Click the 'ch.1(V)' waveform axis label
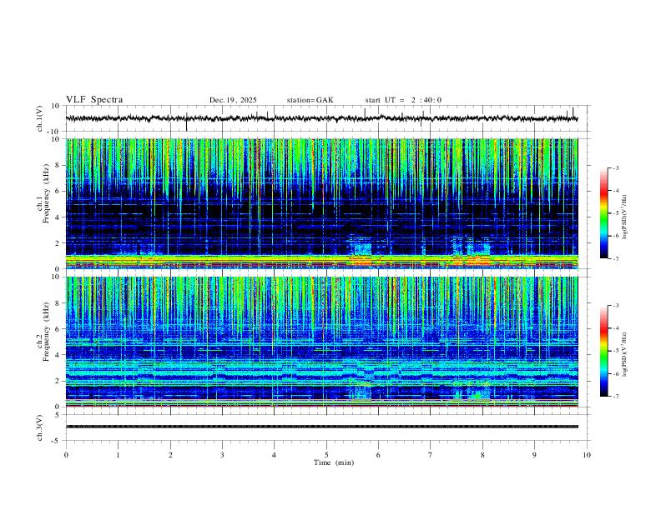The height and width of the screenshot is (510, 661). tap(40, 118)
